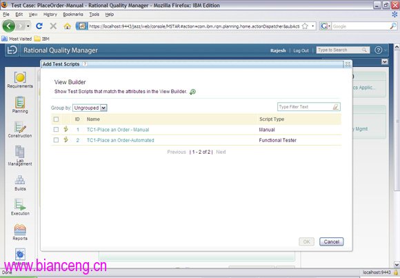Open the File menu
400x278 pixels.
click(6, 14)
